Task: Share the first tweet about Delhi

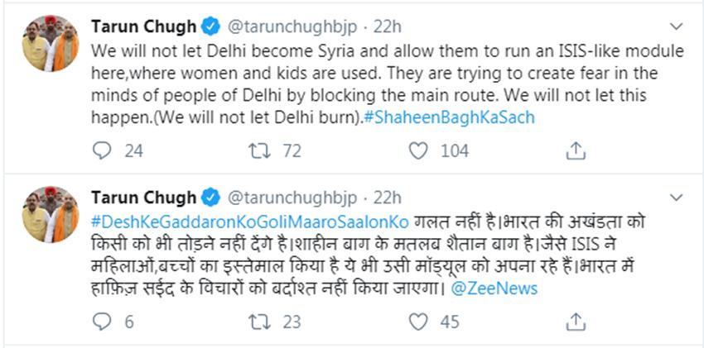Action: pyautogui.click(x=575, y=150)
